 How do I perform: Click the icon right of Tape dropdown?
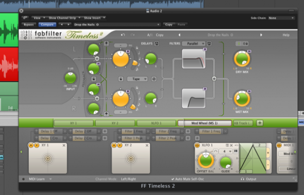tap(154, 79)
